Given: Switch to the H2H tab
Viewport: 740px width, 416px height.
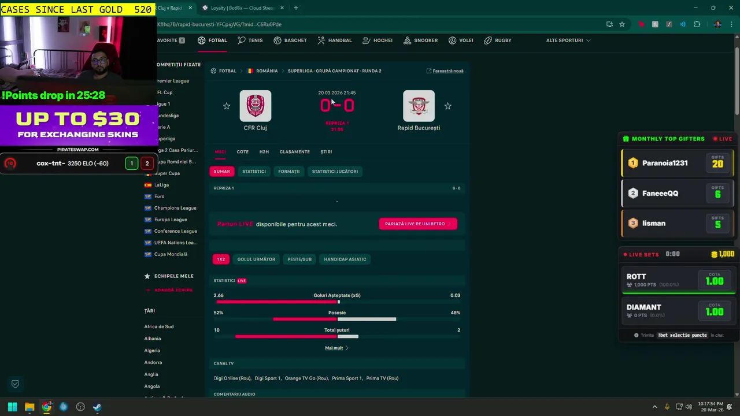Looking at the screenshot, I should pos(264,152).
